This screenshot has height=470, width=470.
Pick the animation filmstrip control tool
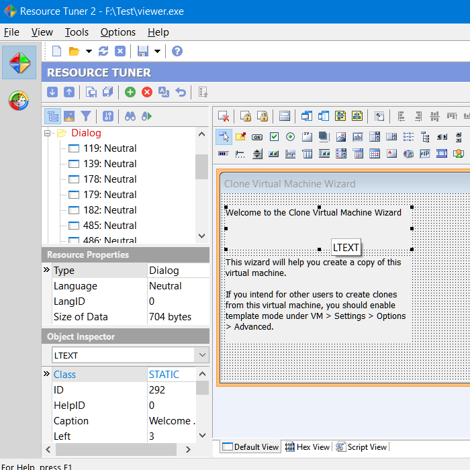[x=442, y=154]
